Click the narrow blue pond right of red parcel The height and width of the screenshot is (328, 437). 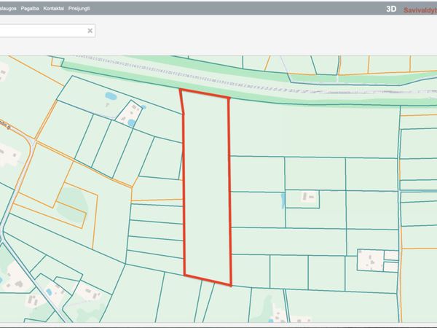283,200
